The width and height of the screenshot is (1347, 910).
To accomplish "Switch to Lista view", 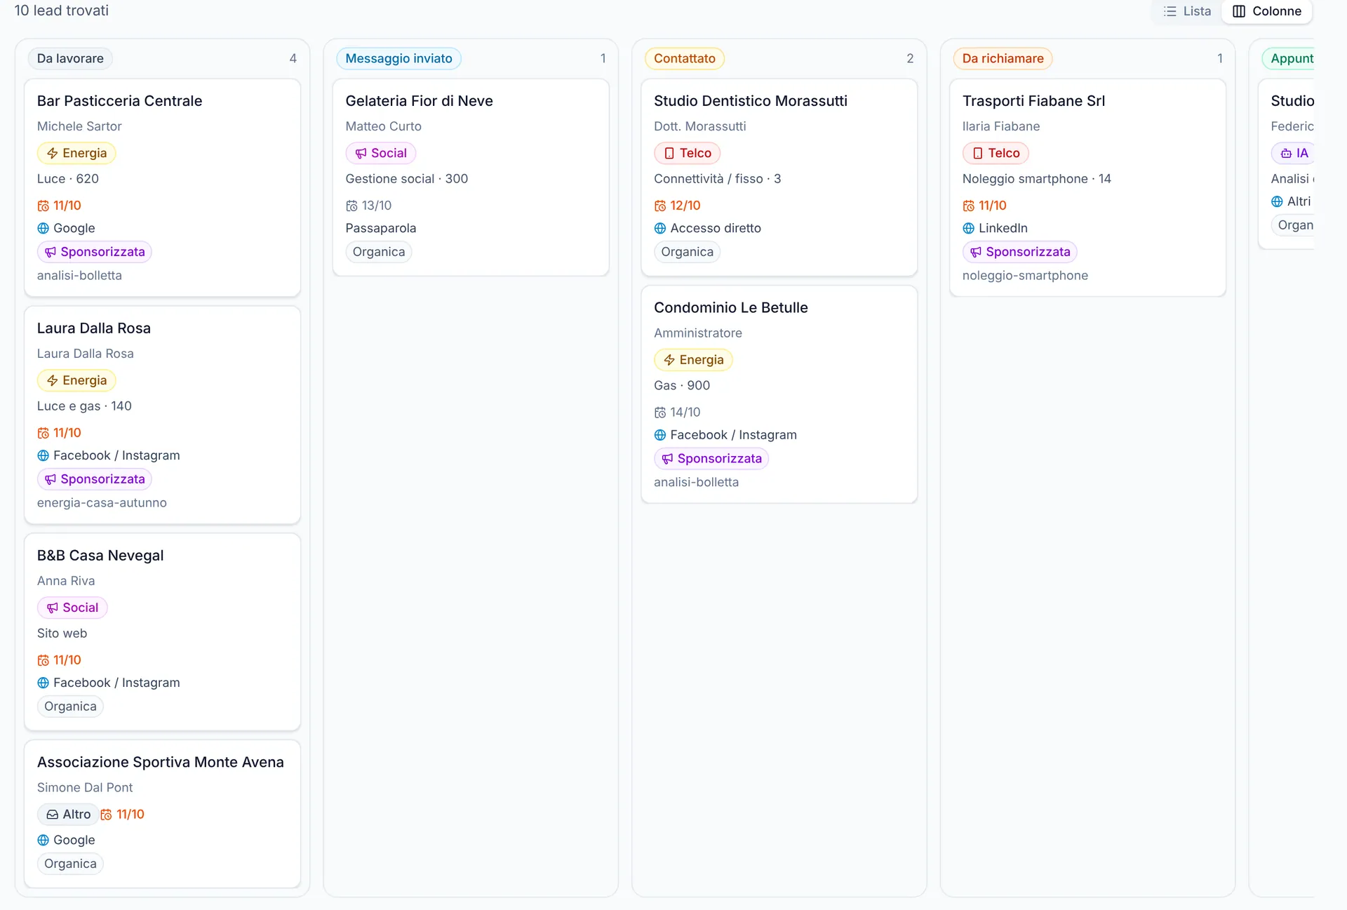I will point(1187,11).
